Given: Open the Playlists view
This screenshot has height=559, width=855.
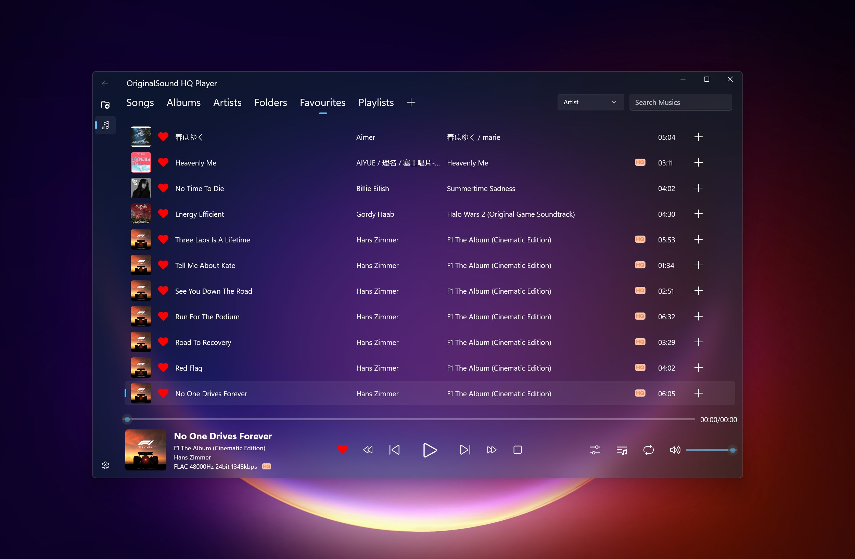Looking at the screenshot, I should point(375,103).
